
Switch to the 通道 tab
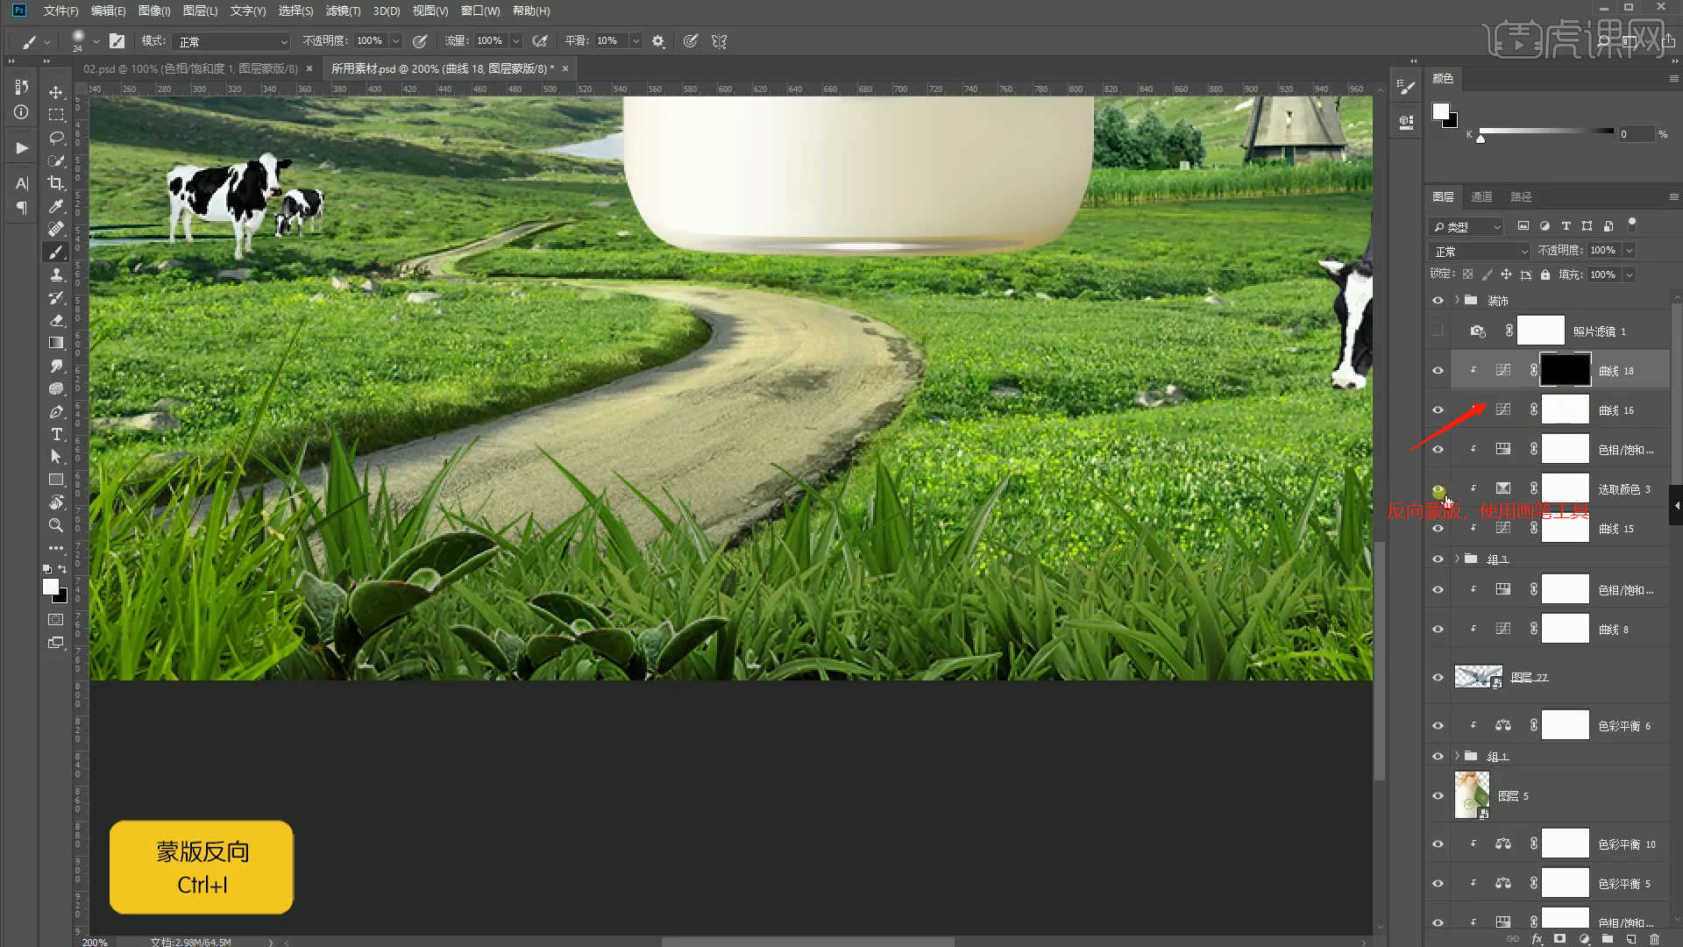pyautogui.click(x=1481, y=196)
